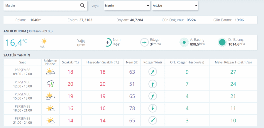Click the current wind direction arrow icon
This screenshot has height=128, width=264.
tap(144, 42)
